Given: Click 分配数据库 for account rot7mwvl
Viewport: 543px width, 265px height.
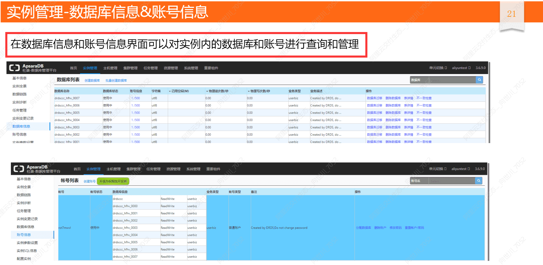Looking at the screenshot, I should [363, 228].
